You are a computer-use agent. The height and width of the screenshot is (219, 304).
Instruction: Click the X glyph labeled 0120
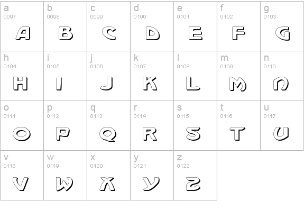pyautogui.click(x=108, y=184)
